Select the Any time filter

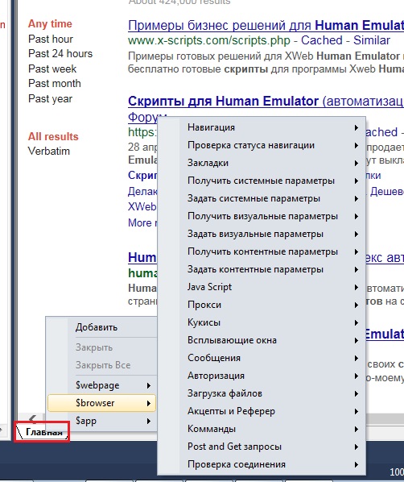tap(50, 24)
